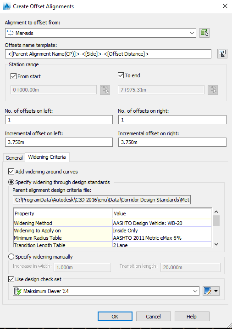Click the OK button

pos(115,317)
